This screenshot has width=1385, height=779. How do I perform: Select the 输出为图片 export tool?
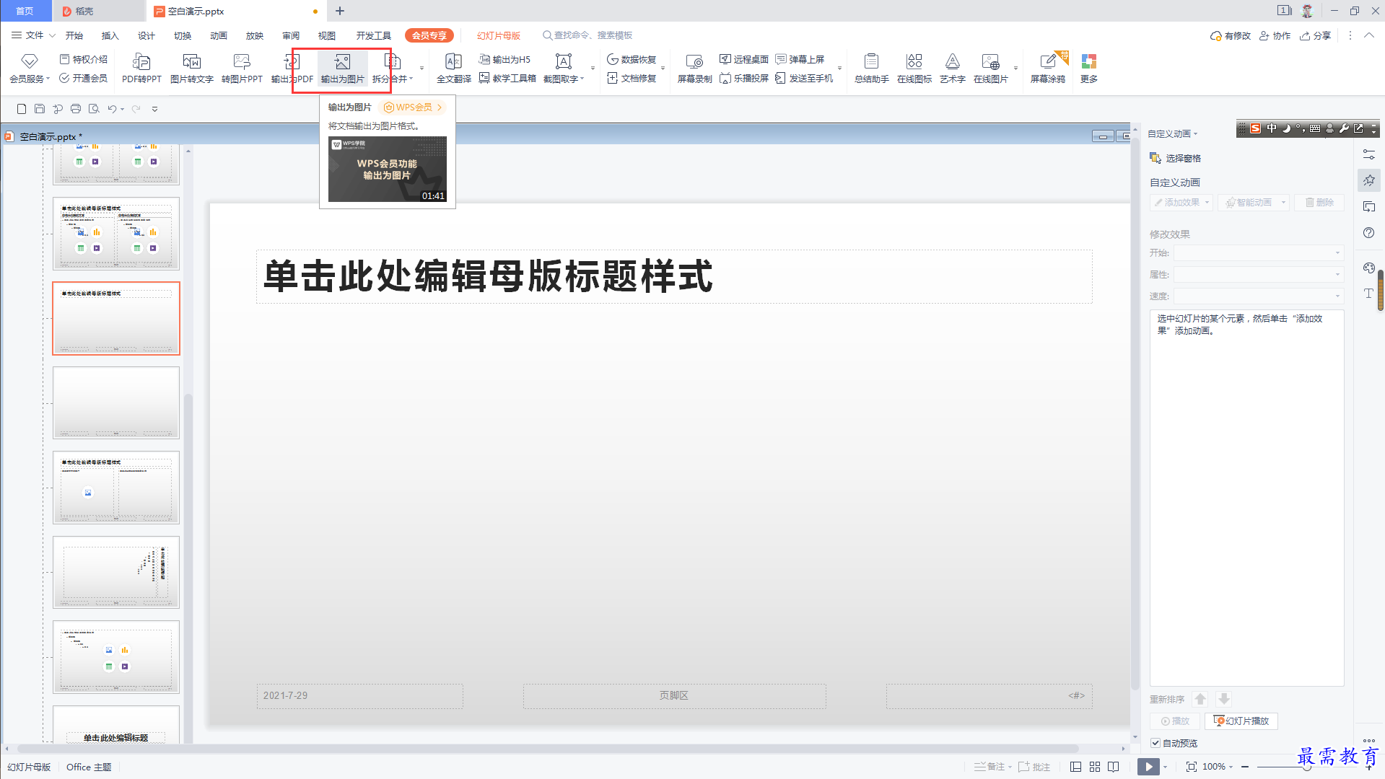(342, 69)
